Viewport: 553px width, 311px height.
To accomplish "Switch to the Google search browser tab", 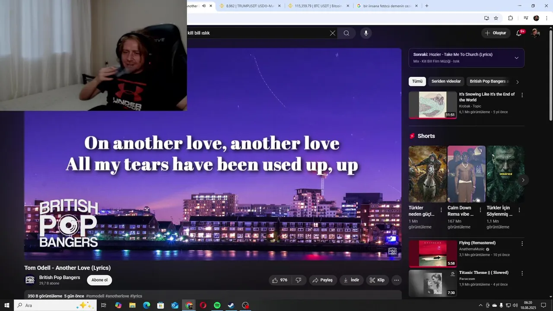I will click(x=388, y=6).
